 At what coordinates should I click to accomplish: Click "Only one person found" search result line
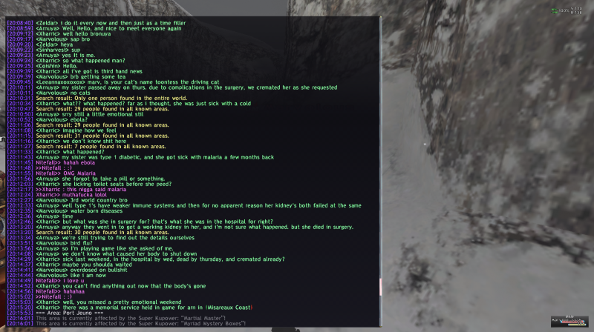click(x=111, y=99)
